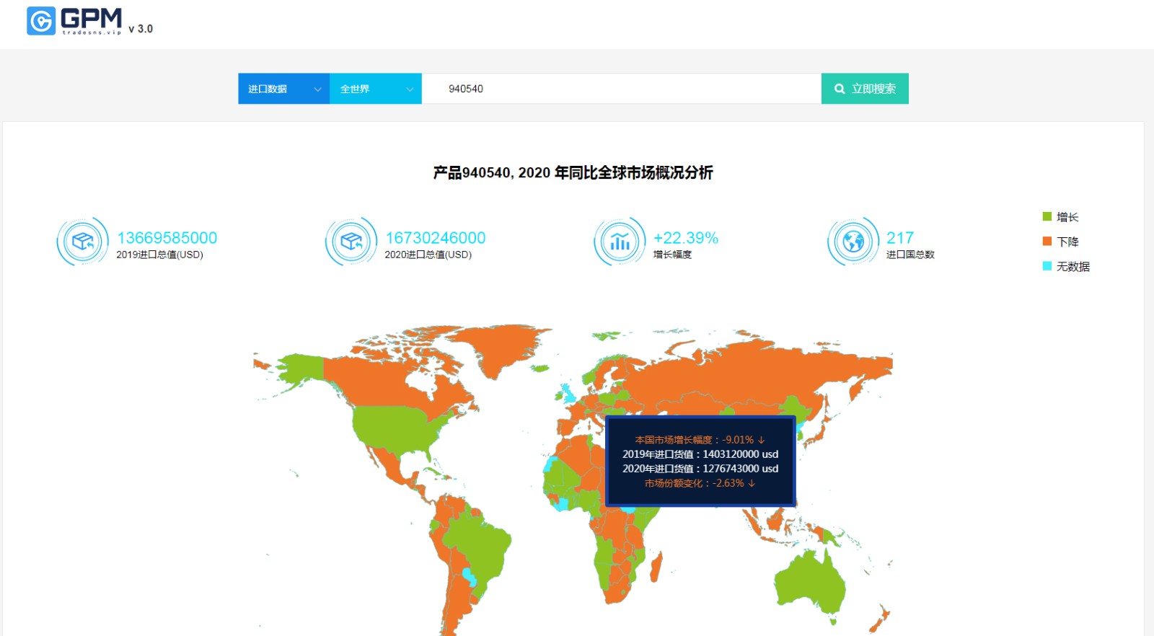Viewport: 1154px width, 636px height.
Task: Click the 立即搜索 search button
Action: coord(865,89)
